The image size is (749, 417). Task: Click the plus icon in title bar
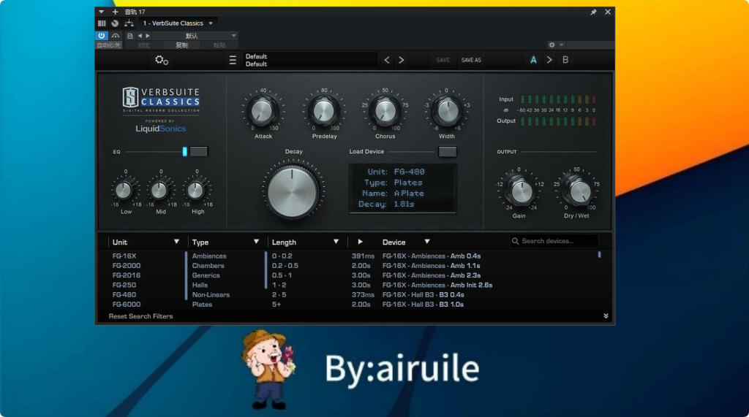(x=115, y=12)
